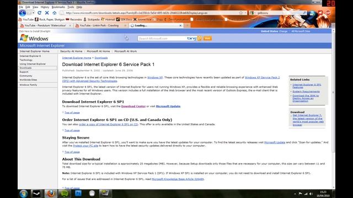Click the red square toolbar extension icon
Screen dimensions: 353x198
(320, 13)
